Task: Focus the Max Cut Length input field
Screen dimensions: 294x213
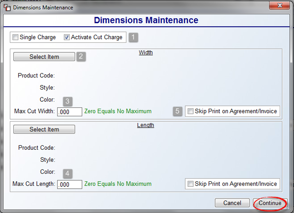Action: [x=70, y=184]
